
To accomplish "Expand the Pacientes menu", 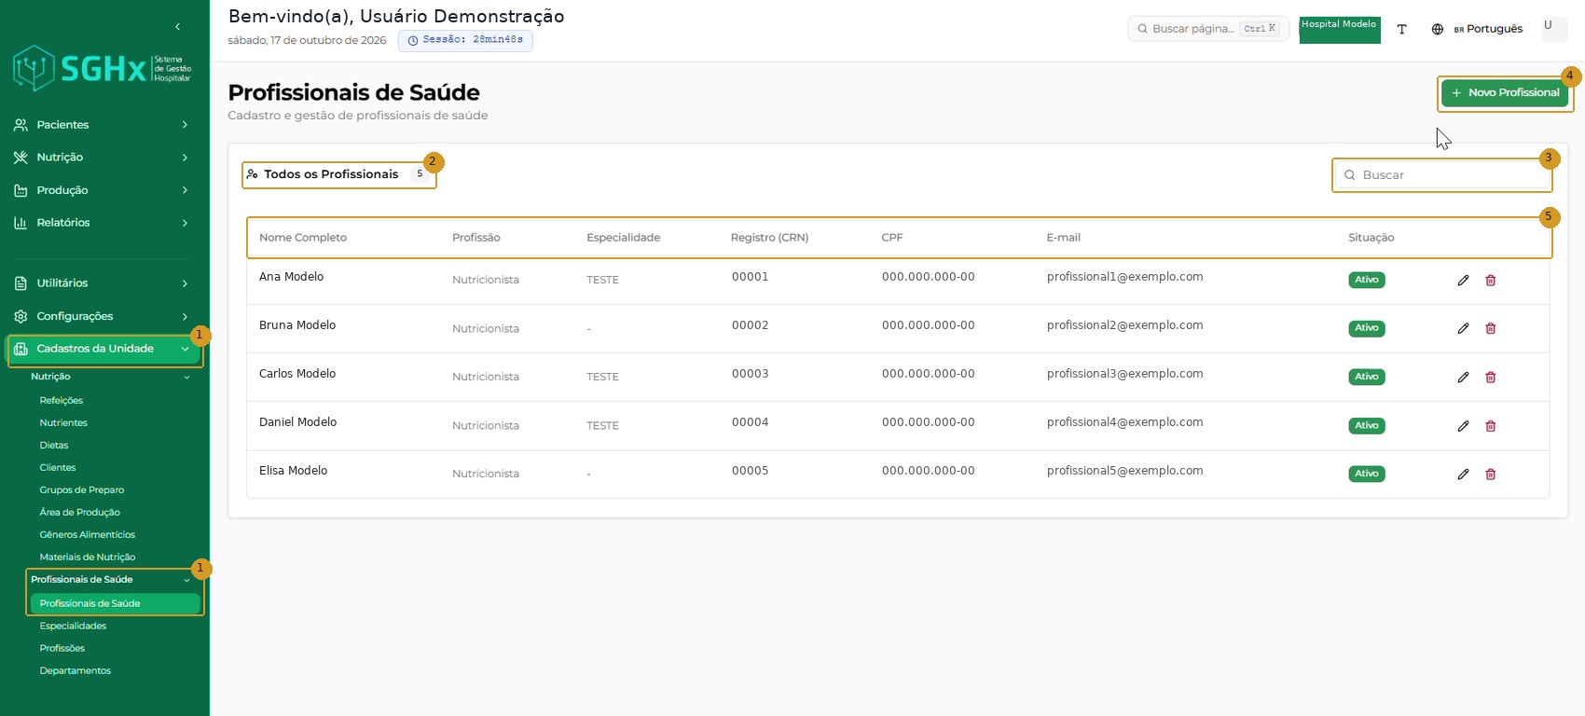I will pyautogui.click(x=102, y=125).
